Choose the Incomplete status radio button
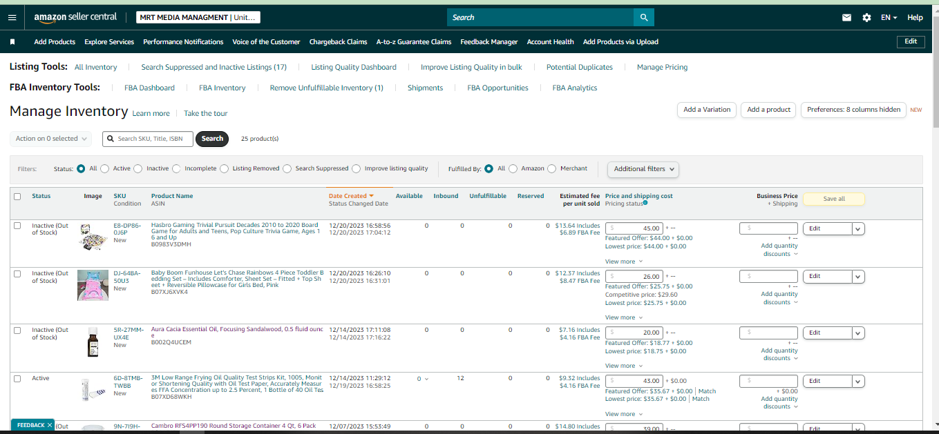The height and width of the screenshot is (434, 939). 176,168
